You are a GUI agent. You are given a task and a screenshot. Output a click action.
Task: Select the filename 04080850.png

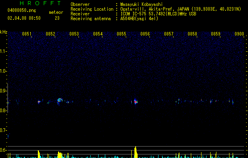[22, 10]
